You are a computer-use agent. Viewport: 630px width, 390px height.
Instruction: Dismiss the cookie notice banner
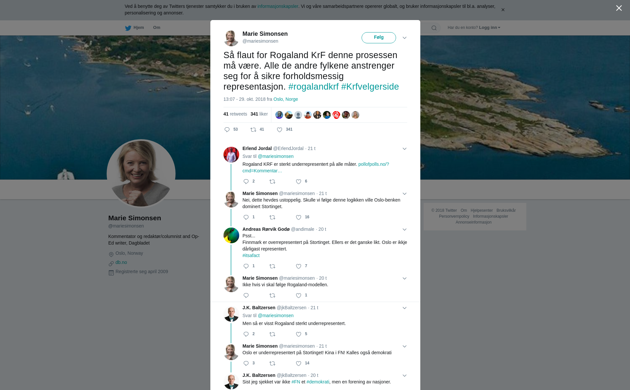coord(503,10)
